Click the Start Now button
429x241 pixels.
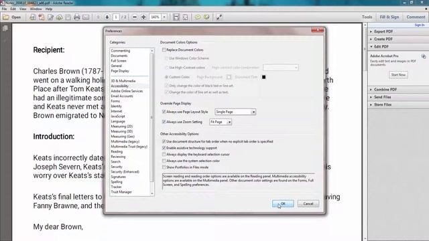398,75
